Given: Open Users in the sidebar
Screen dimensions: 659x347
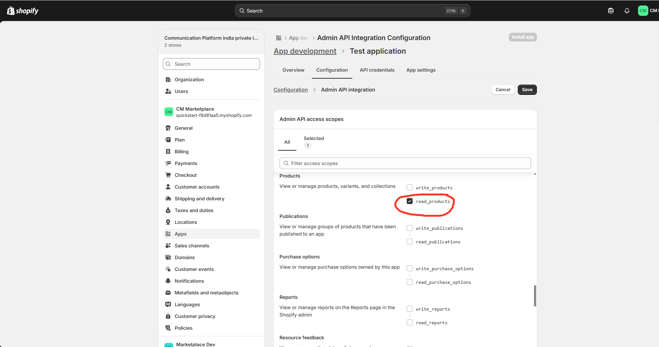Looking at the screenshot, I should (x=211, y=91).
